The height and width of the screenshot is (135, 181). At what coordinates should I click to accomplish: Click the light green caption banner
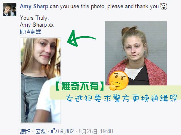tap(115, 93)
